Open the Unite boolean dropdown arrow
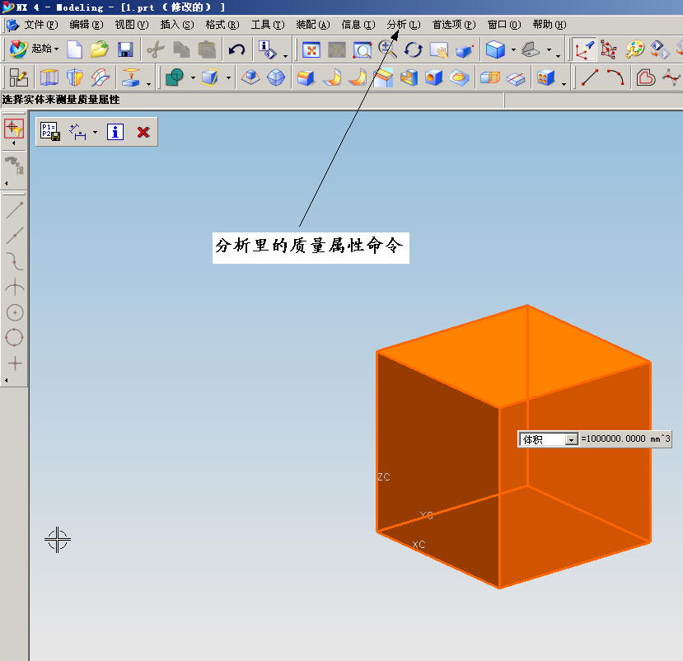The width and height of the screenshot is (683, 661). [x=193, y=78]
